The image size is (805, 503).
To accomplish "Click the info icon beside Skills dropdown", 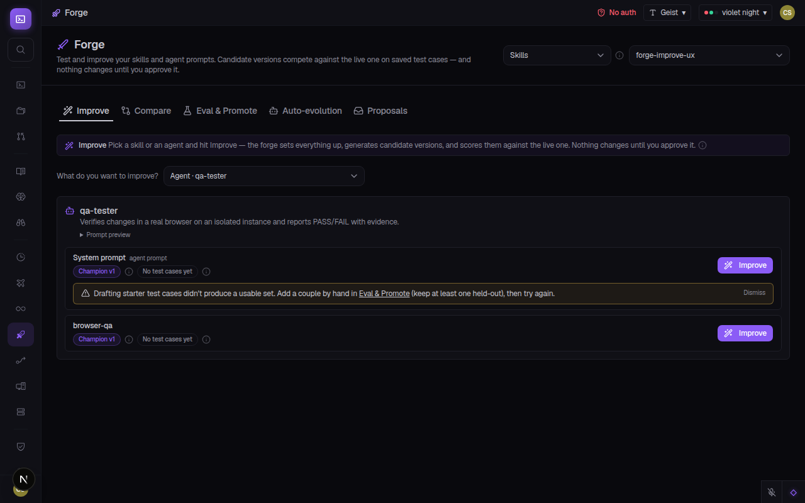I will pyautogui.click(x=619, y=55).
